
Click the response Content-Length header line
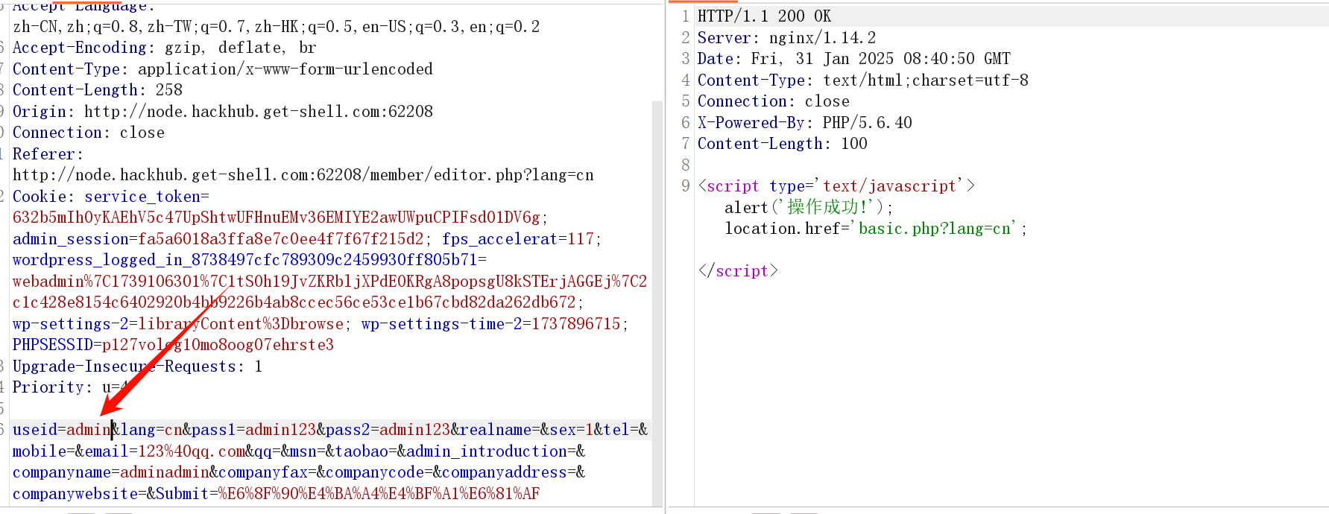tap(782, 144)
